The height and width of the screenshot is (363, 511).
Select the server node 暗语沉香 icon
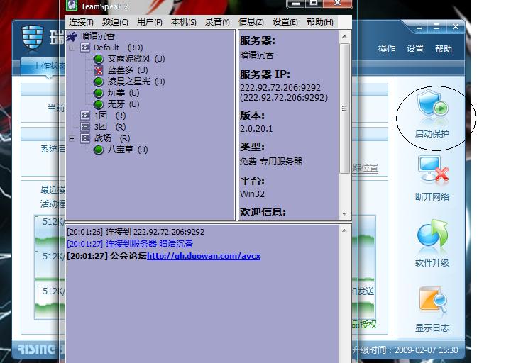(72, 36)
